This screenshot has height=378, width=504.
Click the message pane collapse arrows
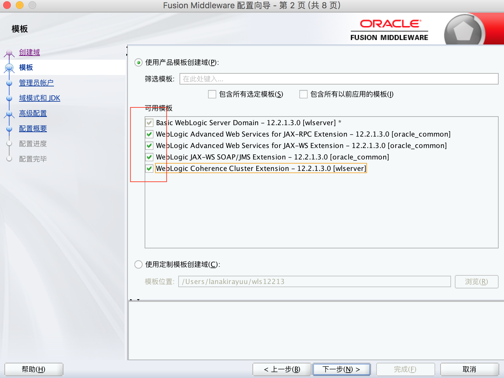pos(134,300)
